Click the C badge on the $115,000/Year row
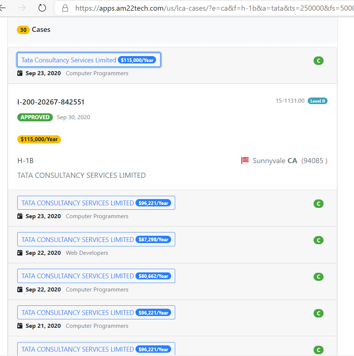Viewport: 354px width, 356px height. pyautogui.click(x=318, y=60)
